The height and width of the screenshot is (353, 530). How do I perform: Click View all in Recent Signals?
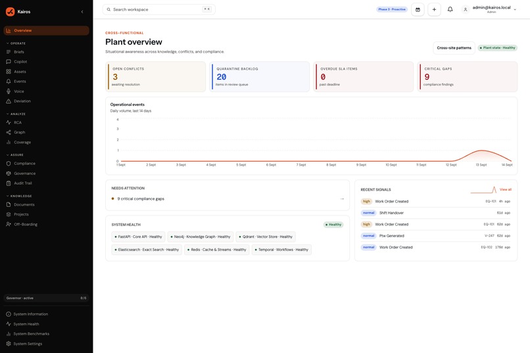pos(505,189)
